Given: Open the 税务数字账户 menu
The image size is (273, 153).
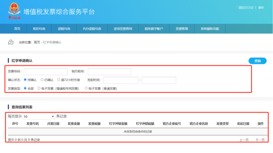Looking at the screenshot, I should (x=154, y=29).
